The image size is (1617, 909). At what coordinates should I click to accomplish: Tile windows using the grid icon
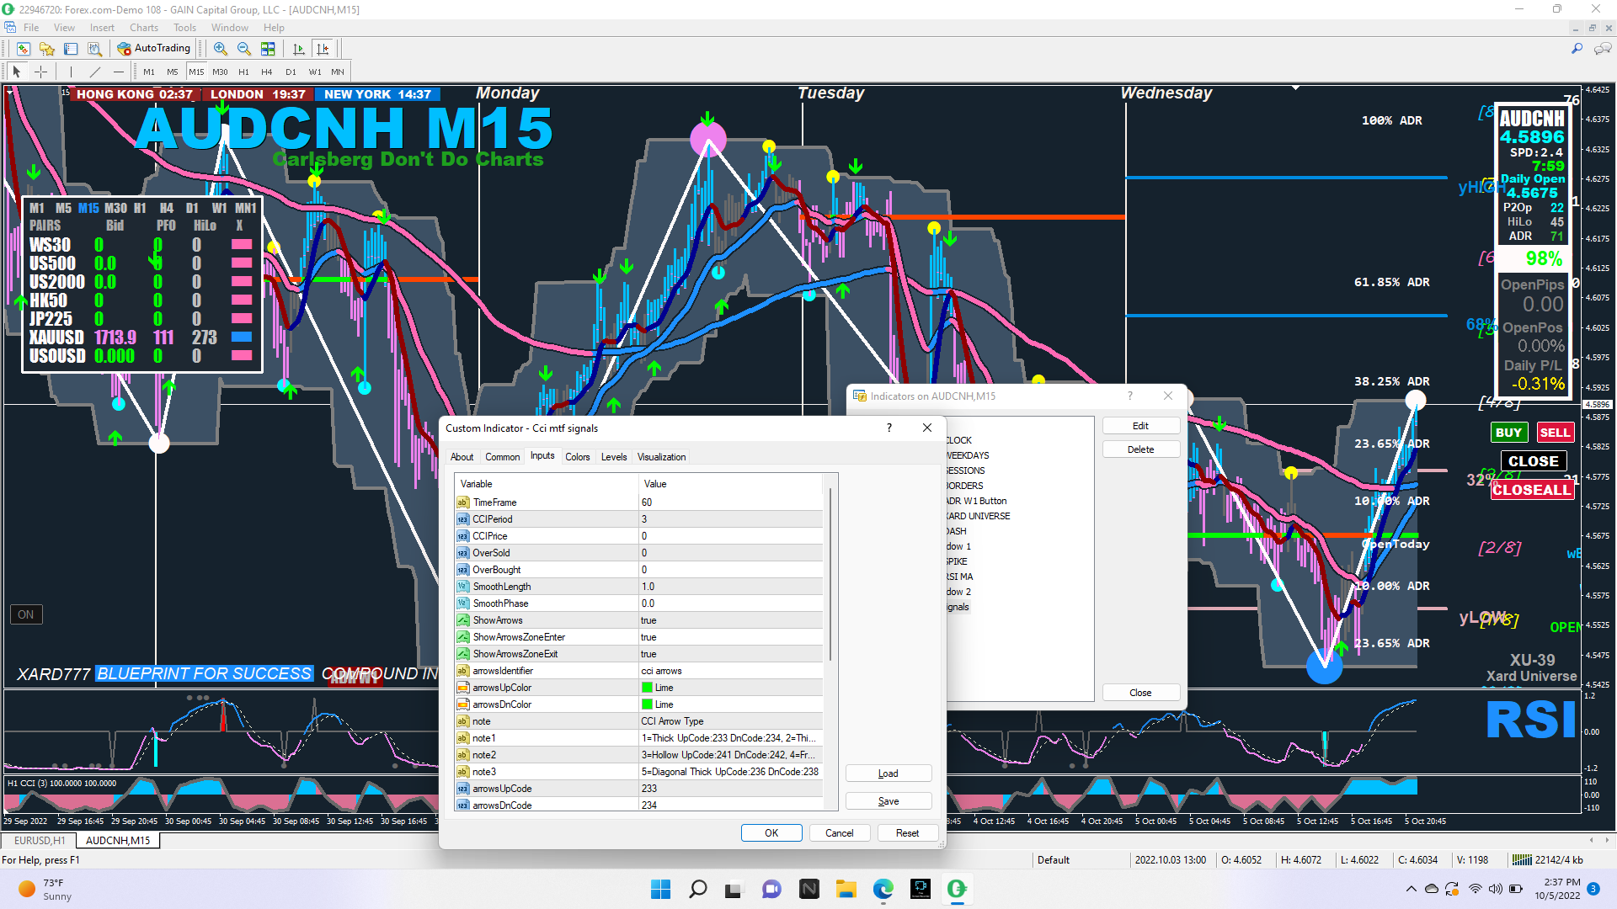(x=268, y=49)
